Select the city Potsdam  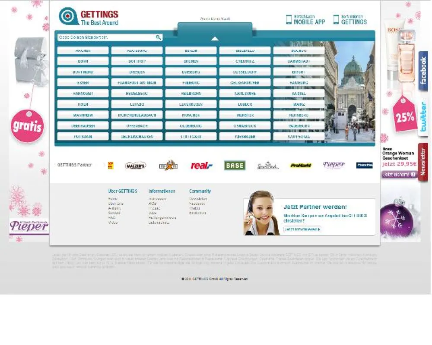tap(83, 136)
